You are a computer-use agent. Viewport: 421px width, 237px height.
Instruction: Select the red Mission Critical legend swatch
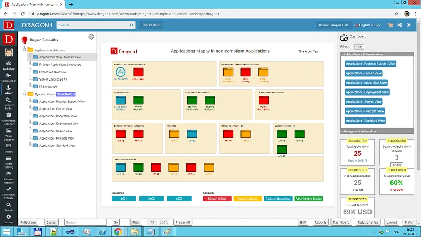pos(217,199)
